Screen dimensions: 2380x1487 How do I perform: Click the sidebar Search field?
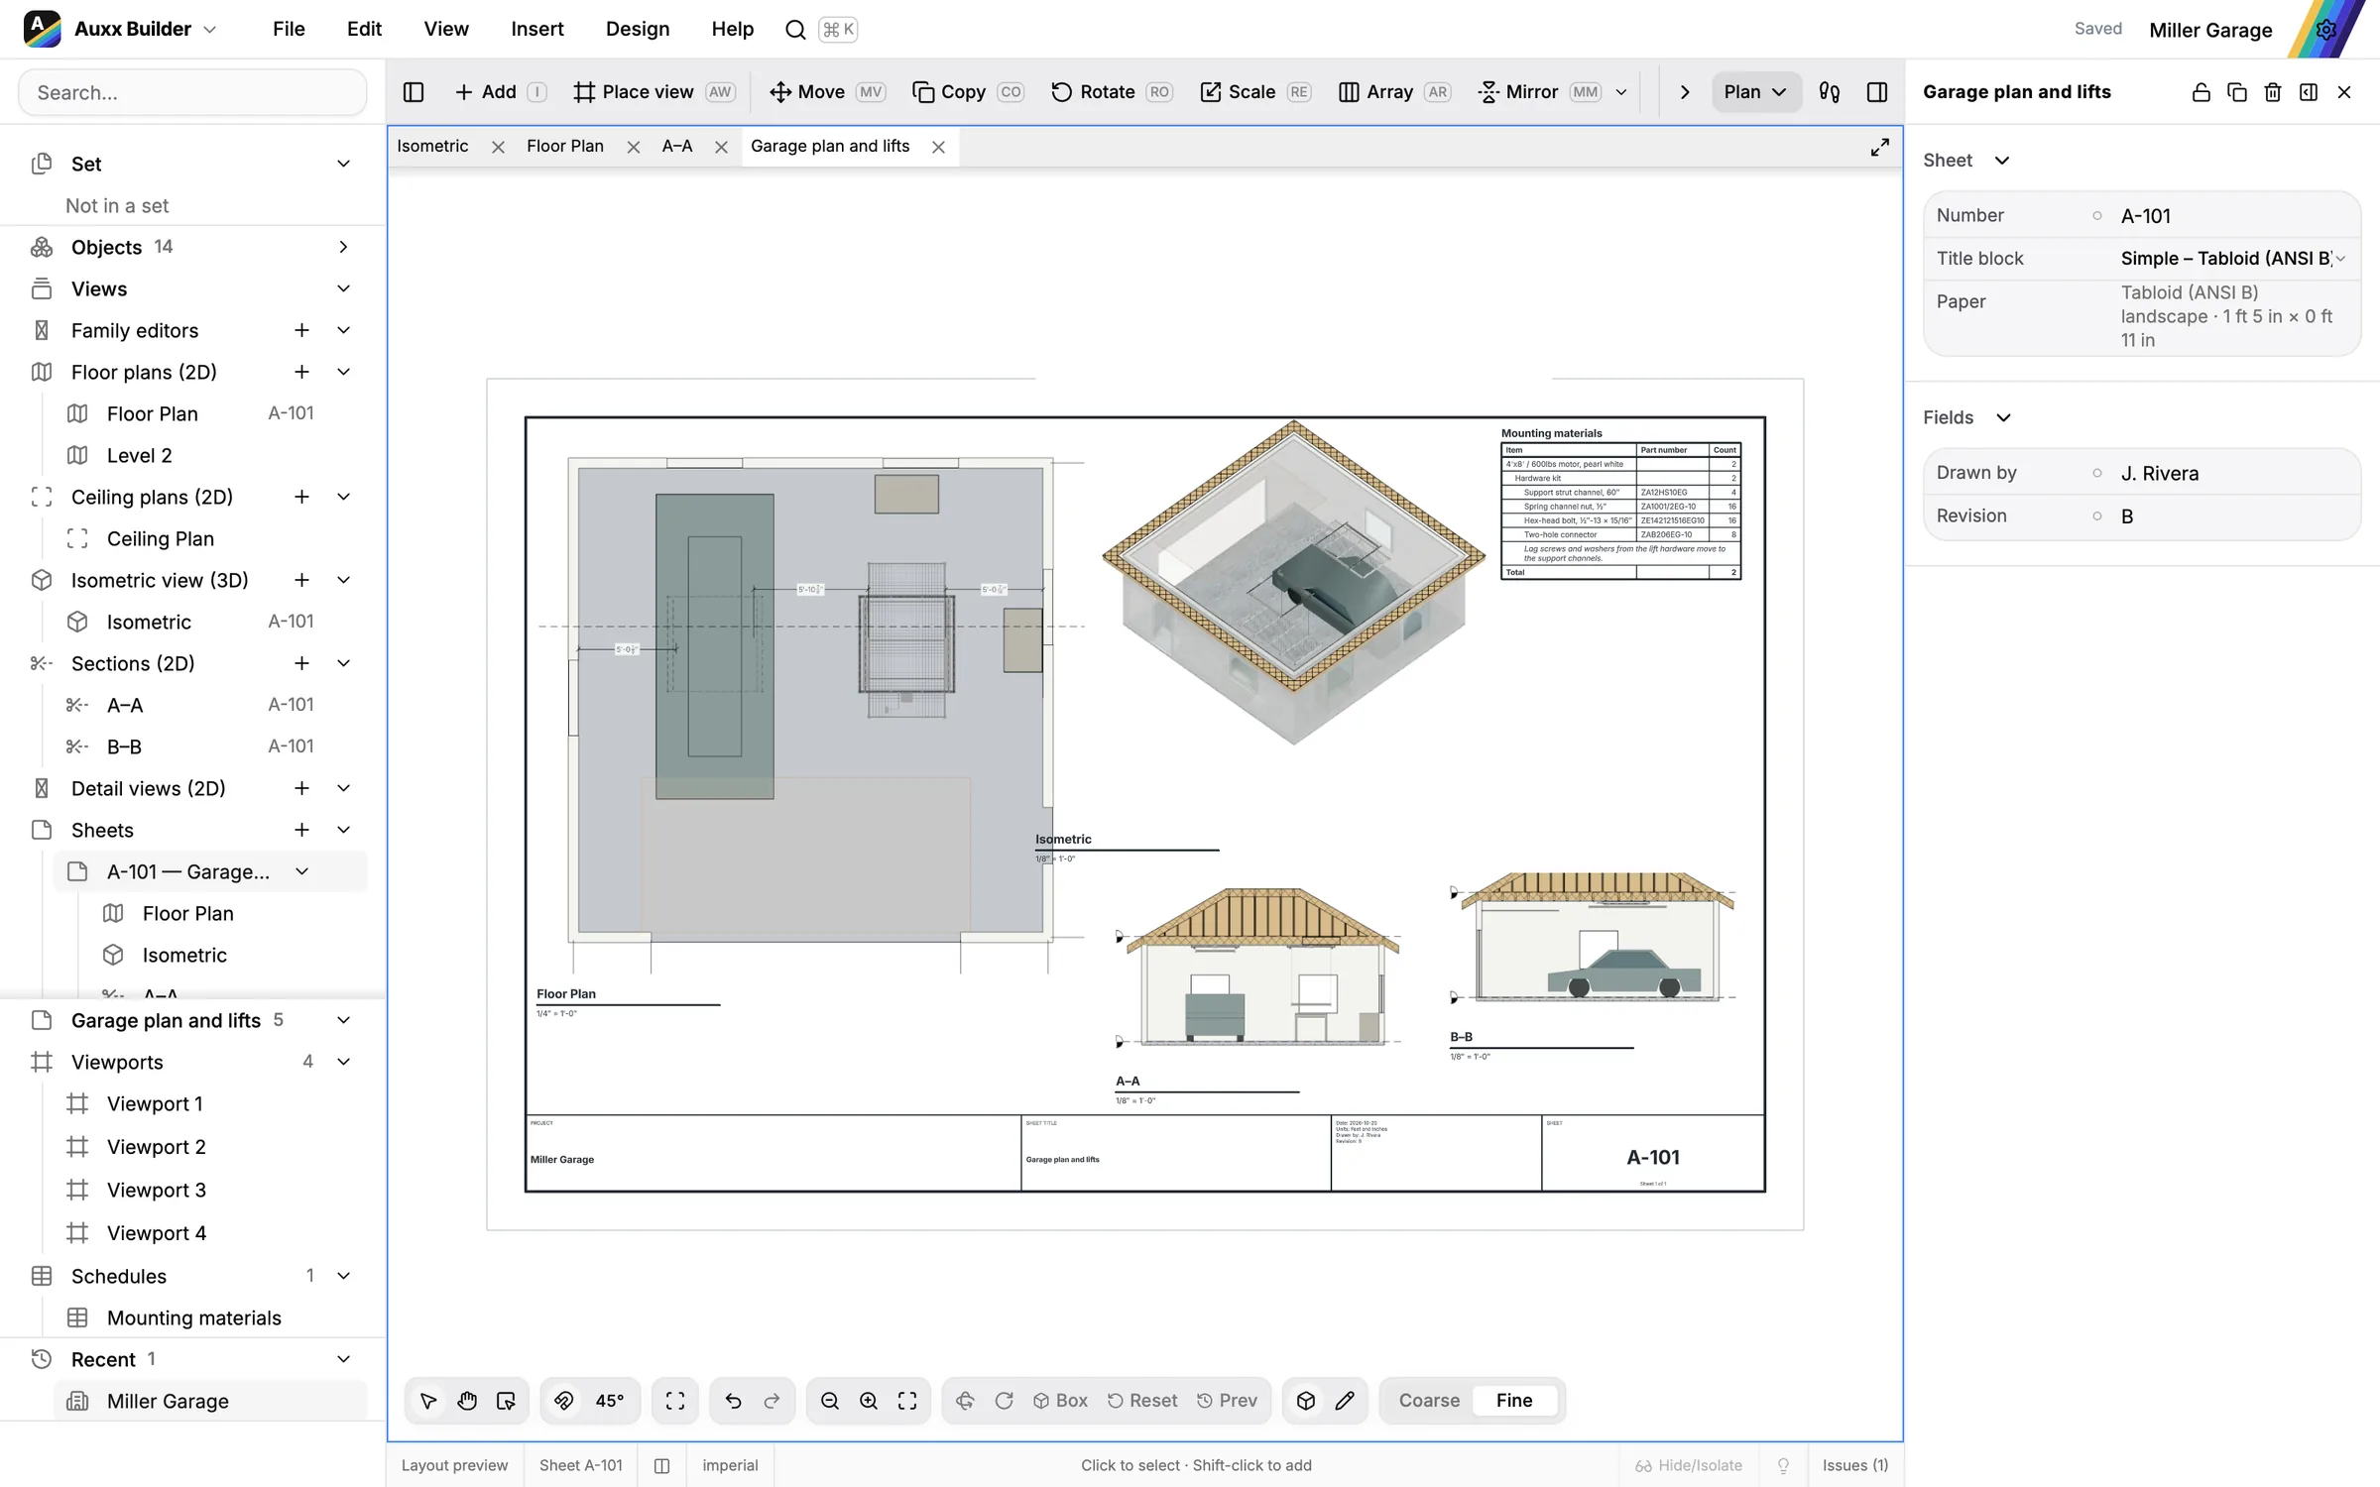[x=192, y=92]
